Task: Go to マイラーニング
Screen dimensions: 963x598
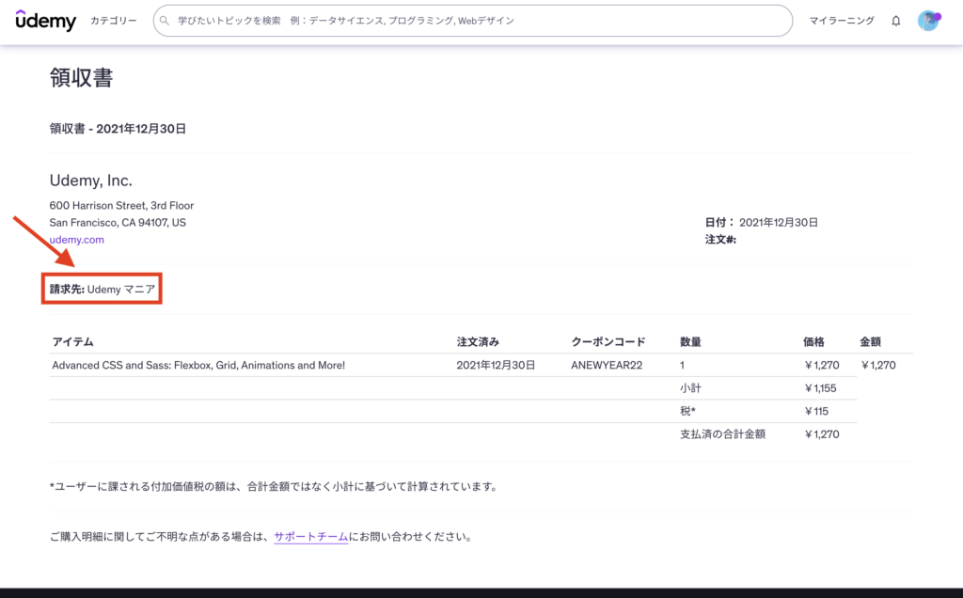Action: (x=842, y=21)
